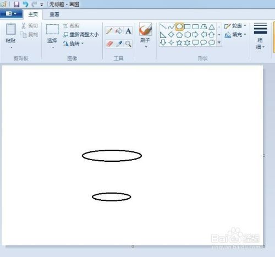Click shapes gallery scroll-down arrow
Image resolution: width=275 pixels, height=257 pixels.
pos(219,35)
